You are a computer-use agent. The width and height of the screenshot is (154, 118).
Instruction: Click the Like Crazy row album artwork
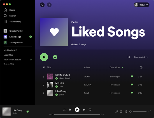pyautogui.click(x=50, y=93)
